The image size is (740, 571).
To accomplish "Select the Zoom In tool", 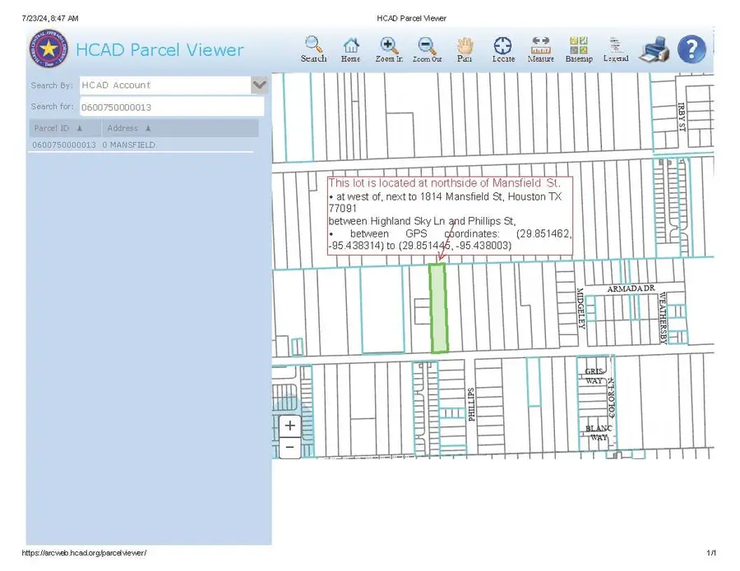I will click(389, 48).
